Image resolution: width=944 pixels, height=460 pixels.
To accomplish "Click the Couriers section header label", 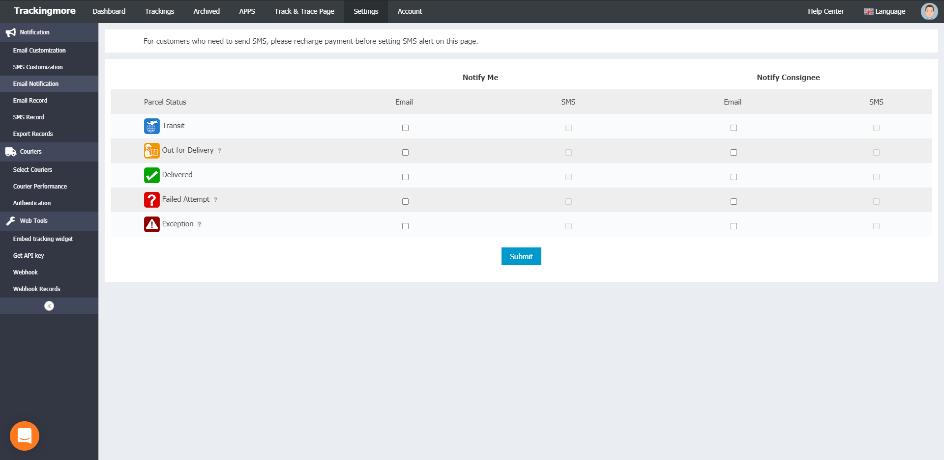I will (30, 152).
